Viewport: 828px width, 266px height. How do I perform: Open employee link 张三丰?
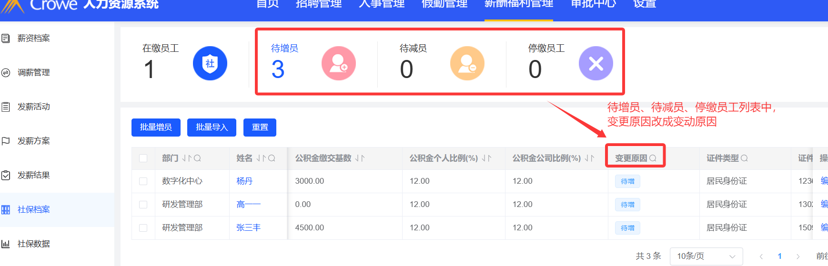coord(249,228)
